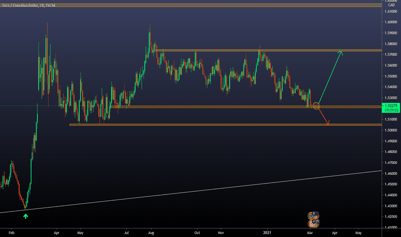Select the green up-arrow marker below February low

pos(25,216)
